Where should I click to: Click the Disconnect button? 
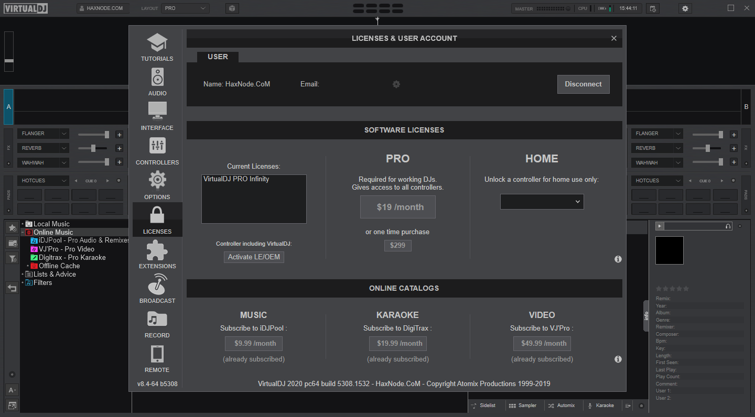tap(583, 84)
